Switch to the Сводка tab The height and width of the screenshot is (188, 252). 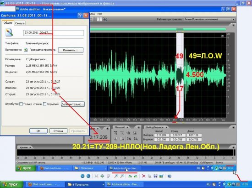tap(20, 23)
